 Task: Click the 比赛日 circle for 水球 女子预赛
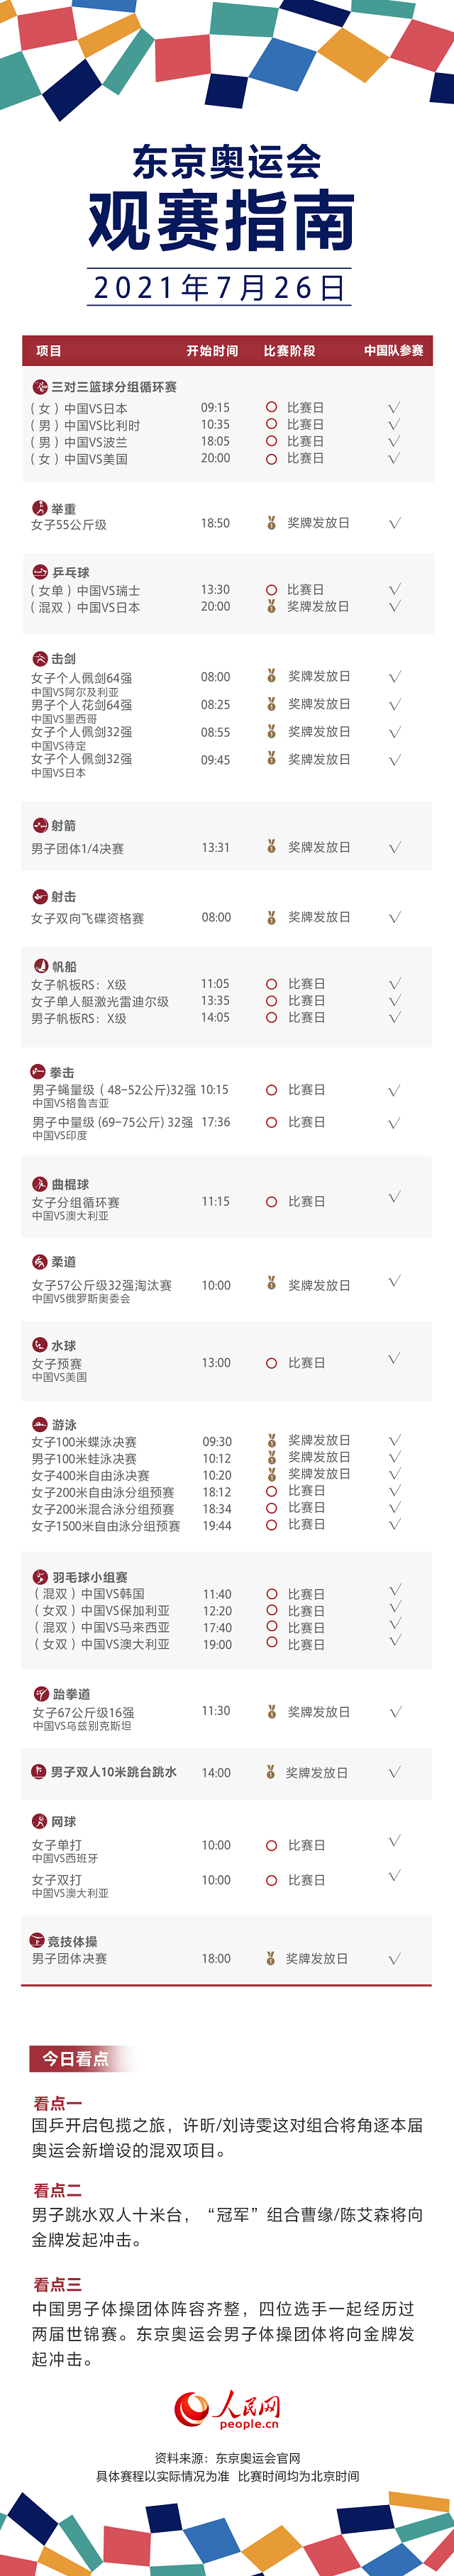[271, 1363]
